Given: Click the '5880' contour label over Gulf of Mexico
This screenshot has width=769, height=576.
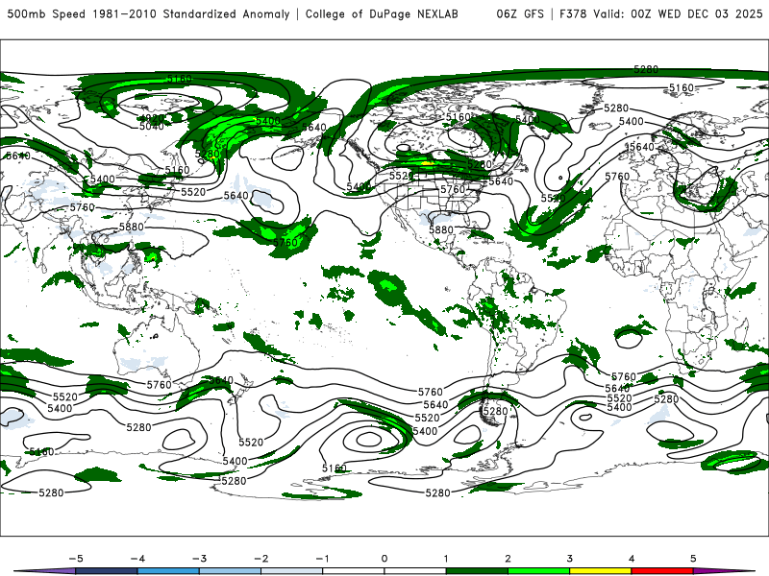Looking at the screenshot, I should pos(441,229).
